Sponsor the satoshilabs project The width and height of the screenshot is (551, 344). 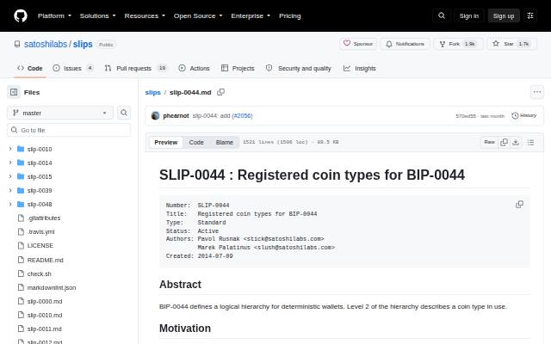(358, 44)
